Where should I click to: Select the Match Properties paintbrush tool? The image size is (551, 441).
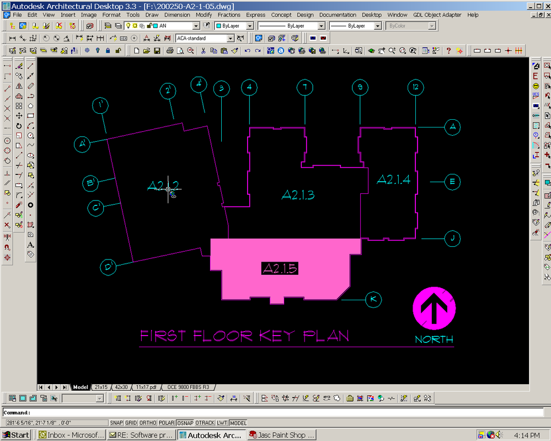(x=235, y=50)
